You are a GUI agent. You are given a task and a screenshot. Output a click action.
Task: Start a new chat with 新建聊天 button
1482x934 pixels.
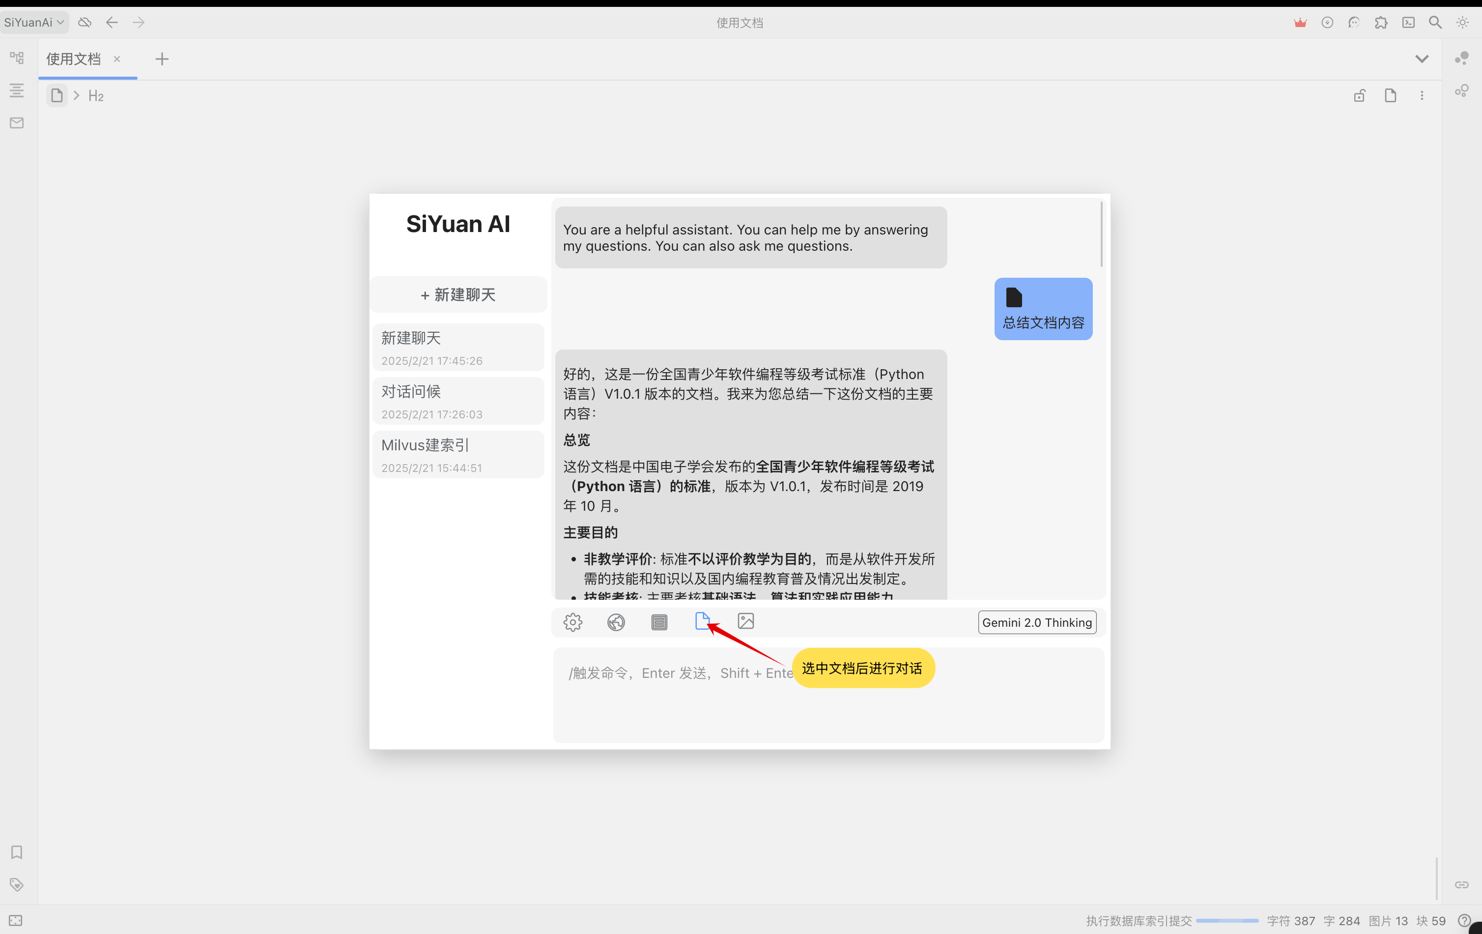[x=458, y=294]
